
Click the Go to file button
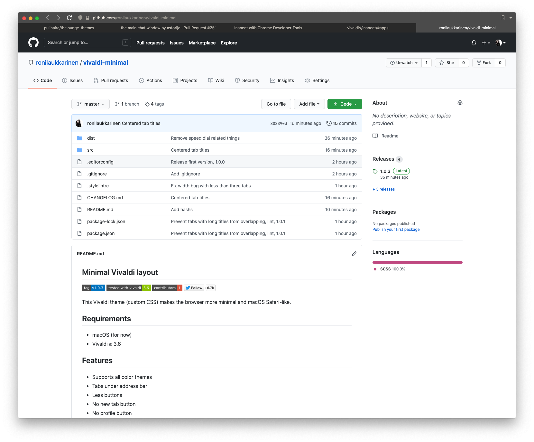(x=276, y=104)
